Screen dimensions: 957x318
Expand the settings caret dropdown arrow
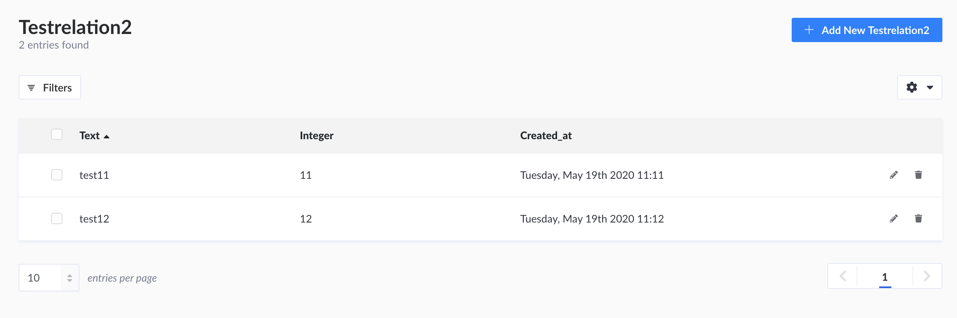930,87
